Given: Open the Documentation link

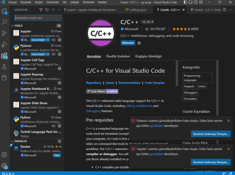Looking at the screenshot, I should (x=130, y=83).
